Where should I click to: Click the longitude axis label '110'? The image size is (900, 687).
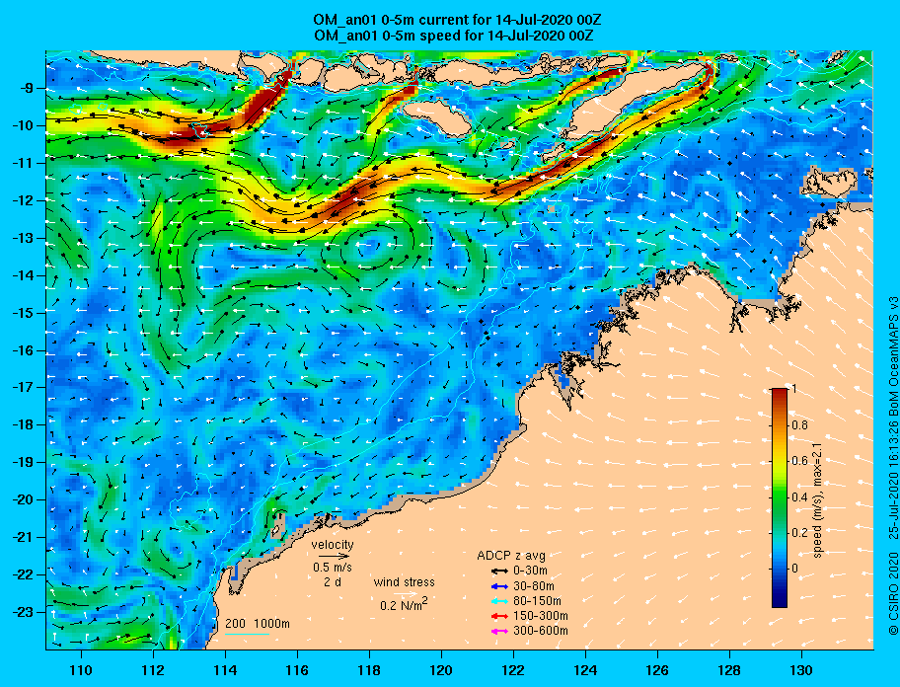(81, 670)
